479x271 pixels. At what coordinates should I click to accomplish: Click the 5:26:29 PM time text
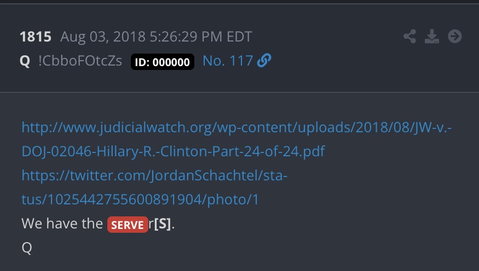pyautogui.click(x=186, y=37)
